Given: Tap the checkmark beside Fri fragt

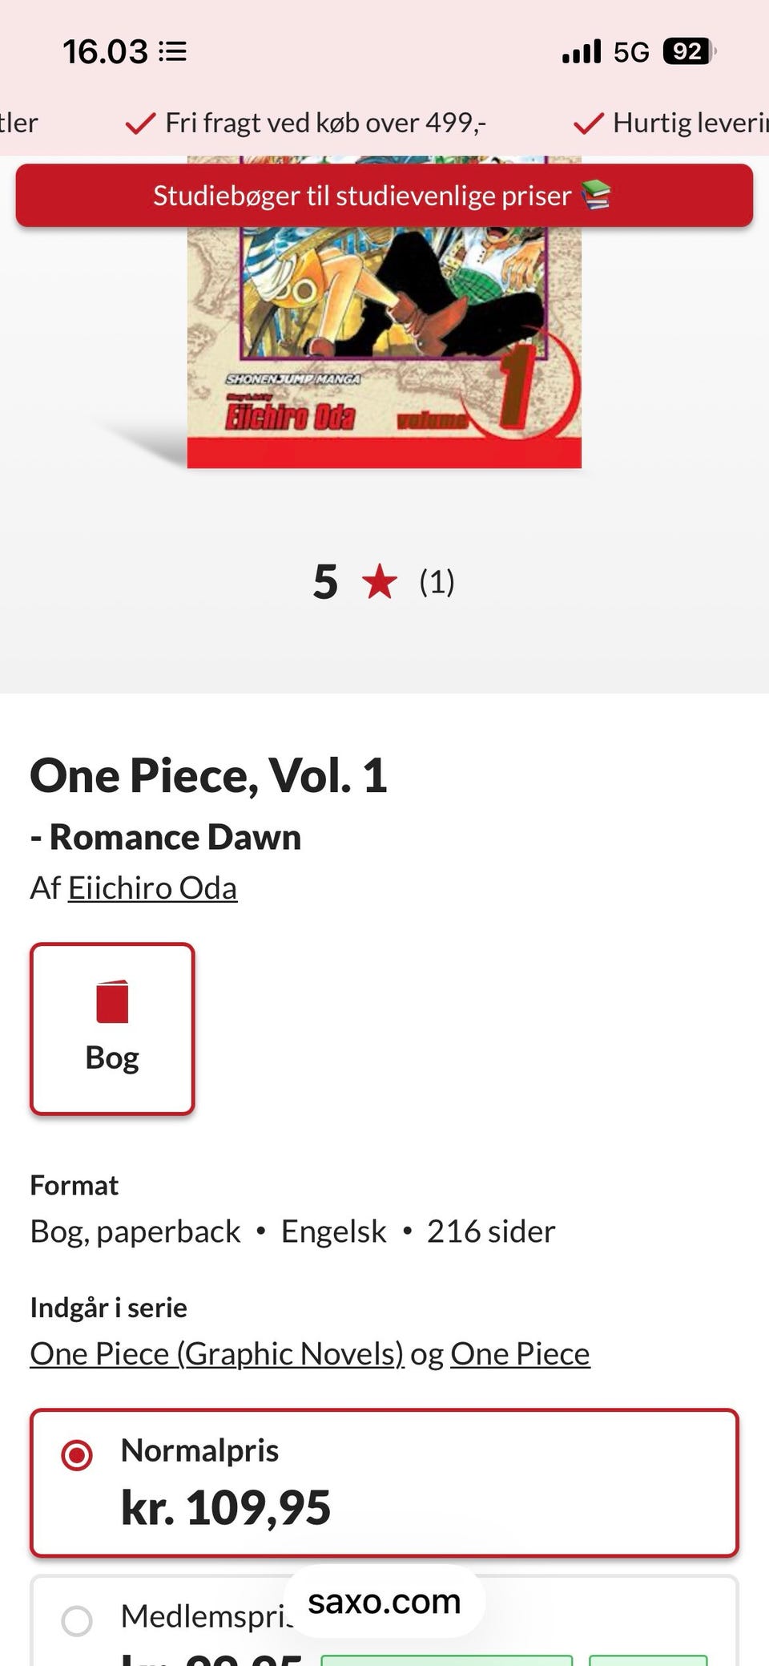Looking at the screenshot, I should [140, 123].
